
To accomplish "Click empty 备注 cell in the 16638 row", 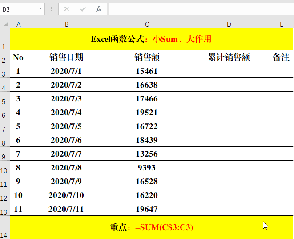I will [281, 85].
